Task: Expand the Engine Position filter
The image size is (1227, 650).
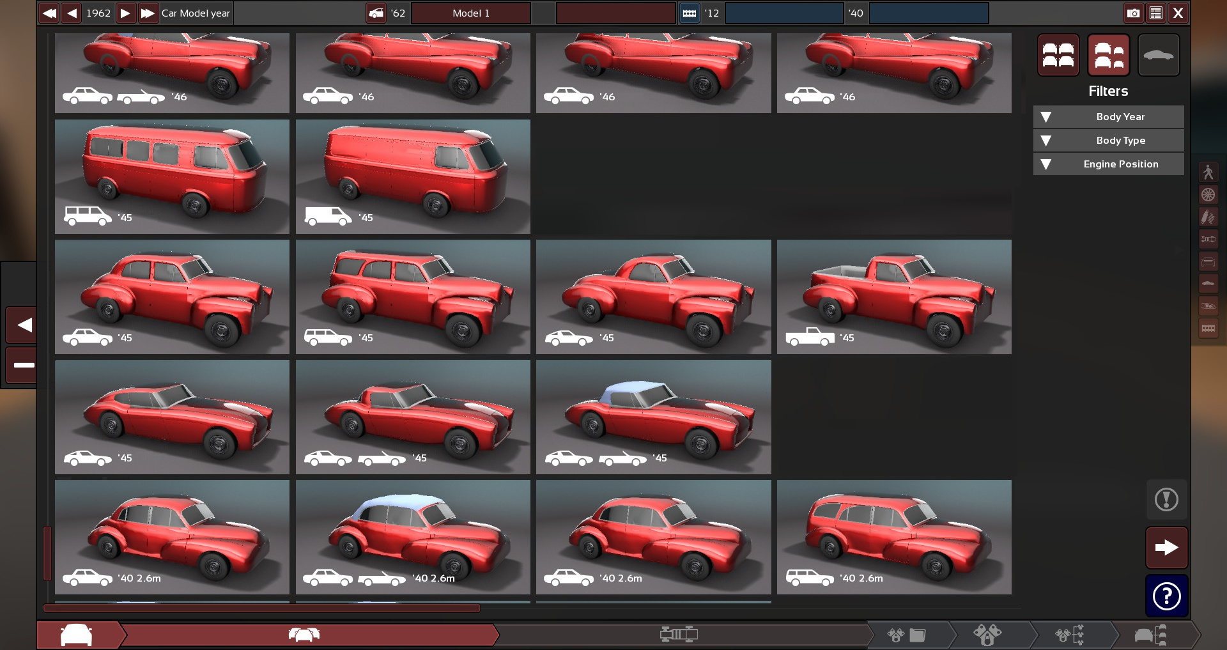Action: coord(1108,164)
